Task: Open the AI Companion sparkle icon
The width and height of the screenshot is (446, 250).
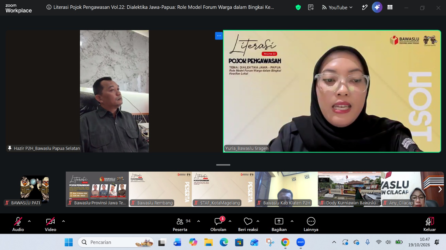Action: tap(377, 8)
